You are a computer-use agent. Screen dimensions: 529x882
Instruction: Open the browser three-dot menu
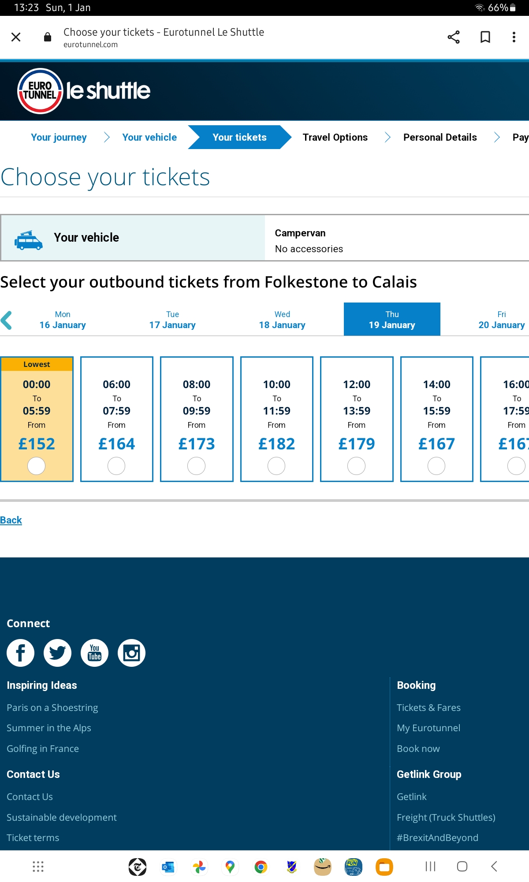coord(514,37)
